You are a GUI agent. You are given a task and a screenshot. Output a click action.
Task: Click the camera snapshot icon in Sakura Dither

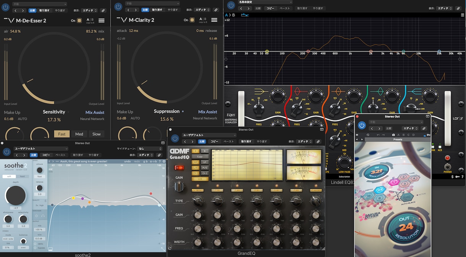(x=393, y=135)
